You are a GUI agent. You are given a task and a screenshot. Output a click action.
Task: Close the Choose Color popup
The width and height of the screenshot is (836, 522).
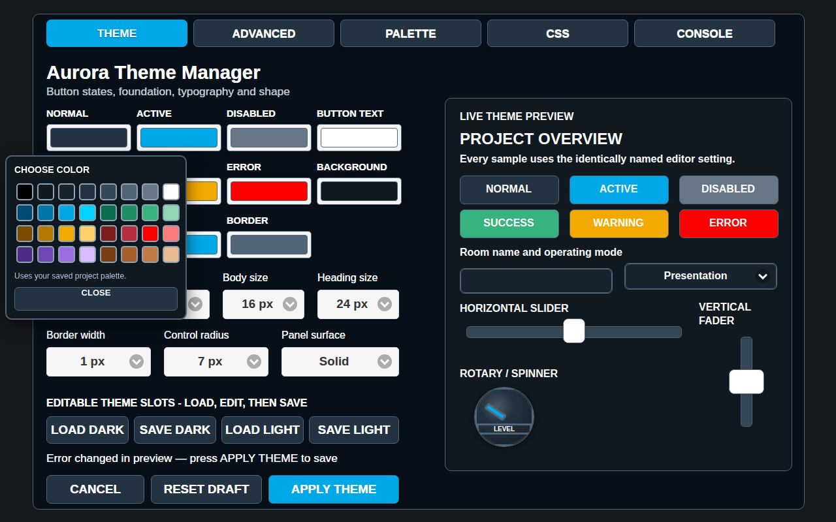point(96,299)
